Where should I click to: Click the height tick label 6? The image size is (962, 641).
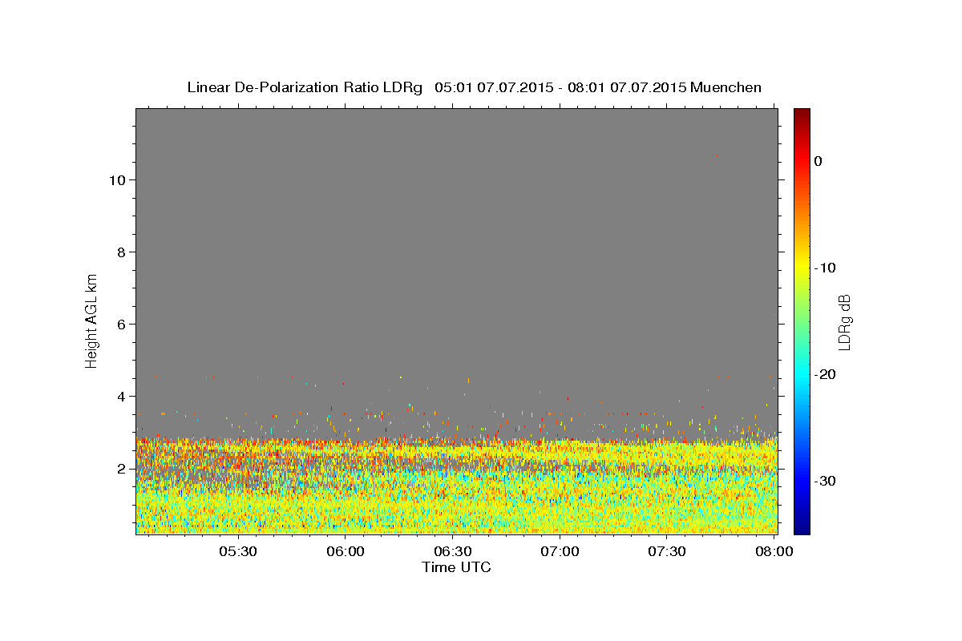coord(122,325)
